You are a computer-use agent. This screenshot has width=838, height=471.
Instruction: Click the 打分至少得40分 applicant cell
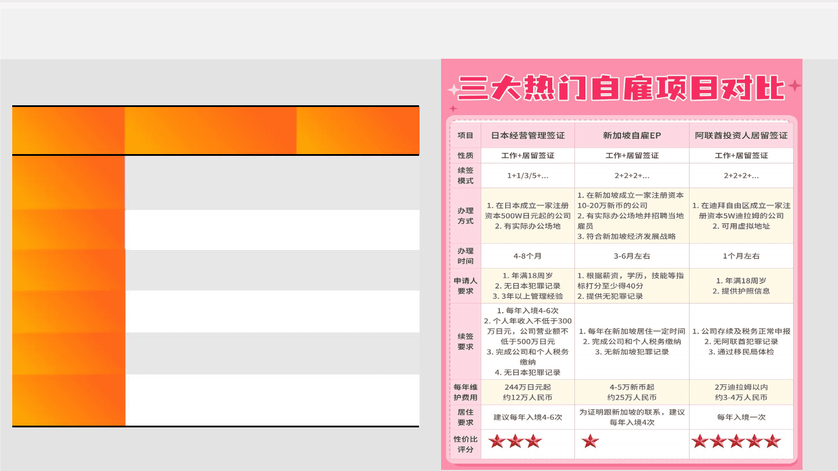click(x=632, y=286)
